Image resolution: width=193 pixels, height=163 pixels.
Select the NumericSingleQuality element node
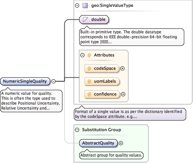point(25,81)
